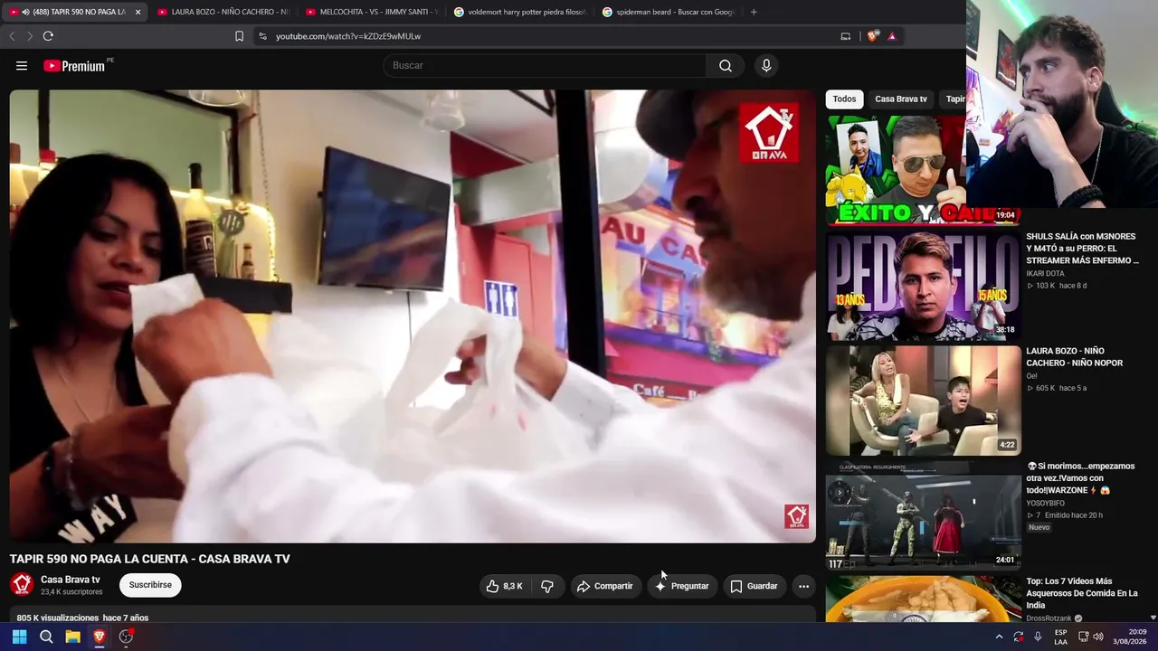The width and height of the screenshot is (1158, 651).
Task: Open Windows taskbar search
Action: point(46,637)
